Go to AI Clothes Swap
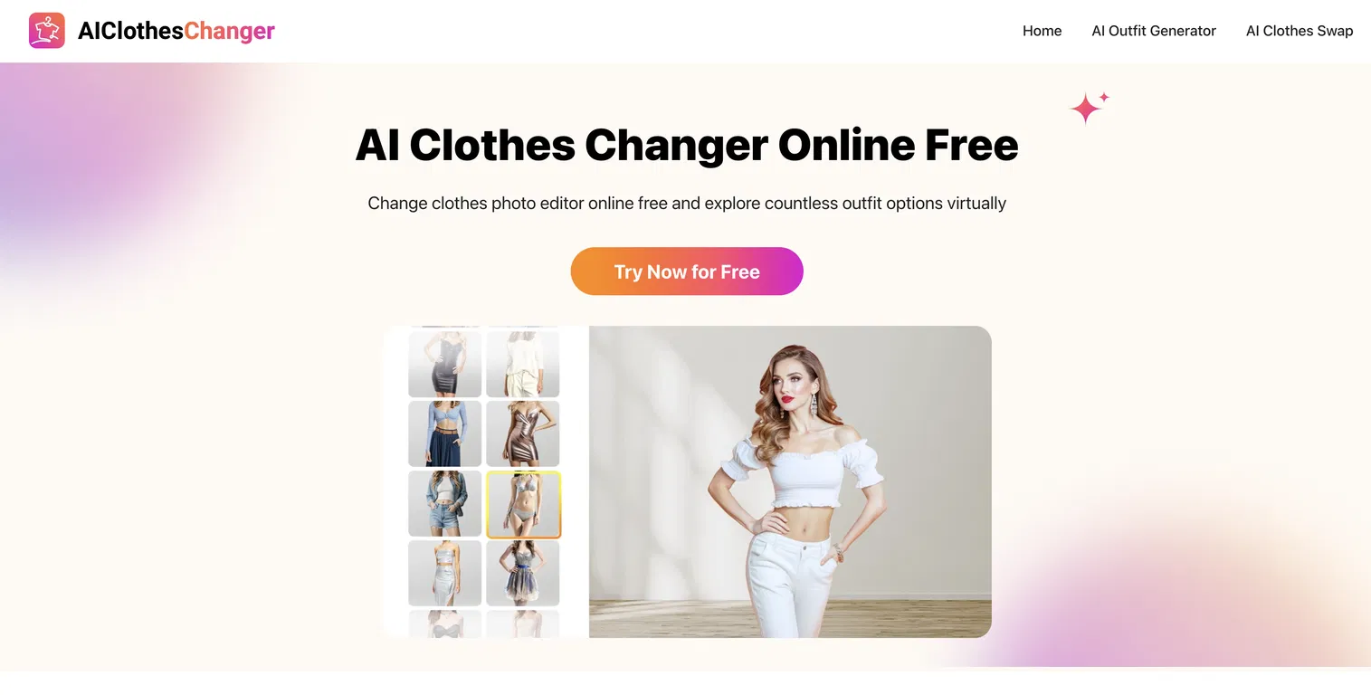1371x695 pixels. (1300, 31)
